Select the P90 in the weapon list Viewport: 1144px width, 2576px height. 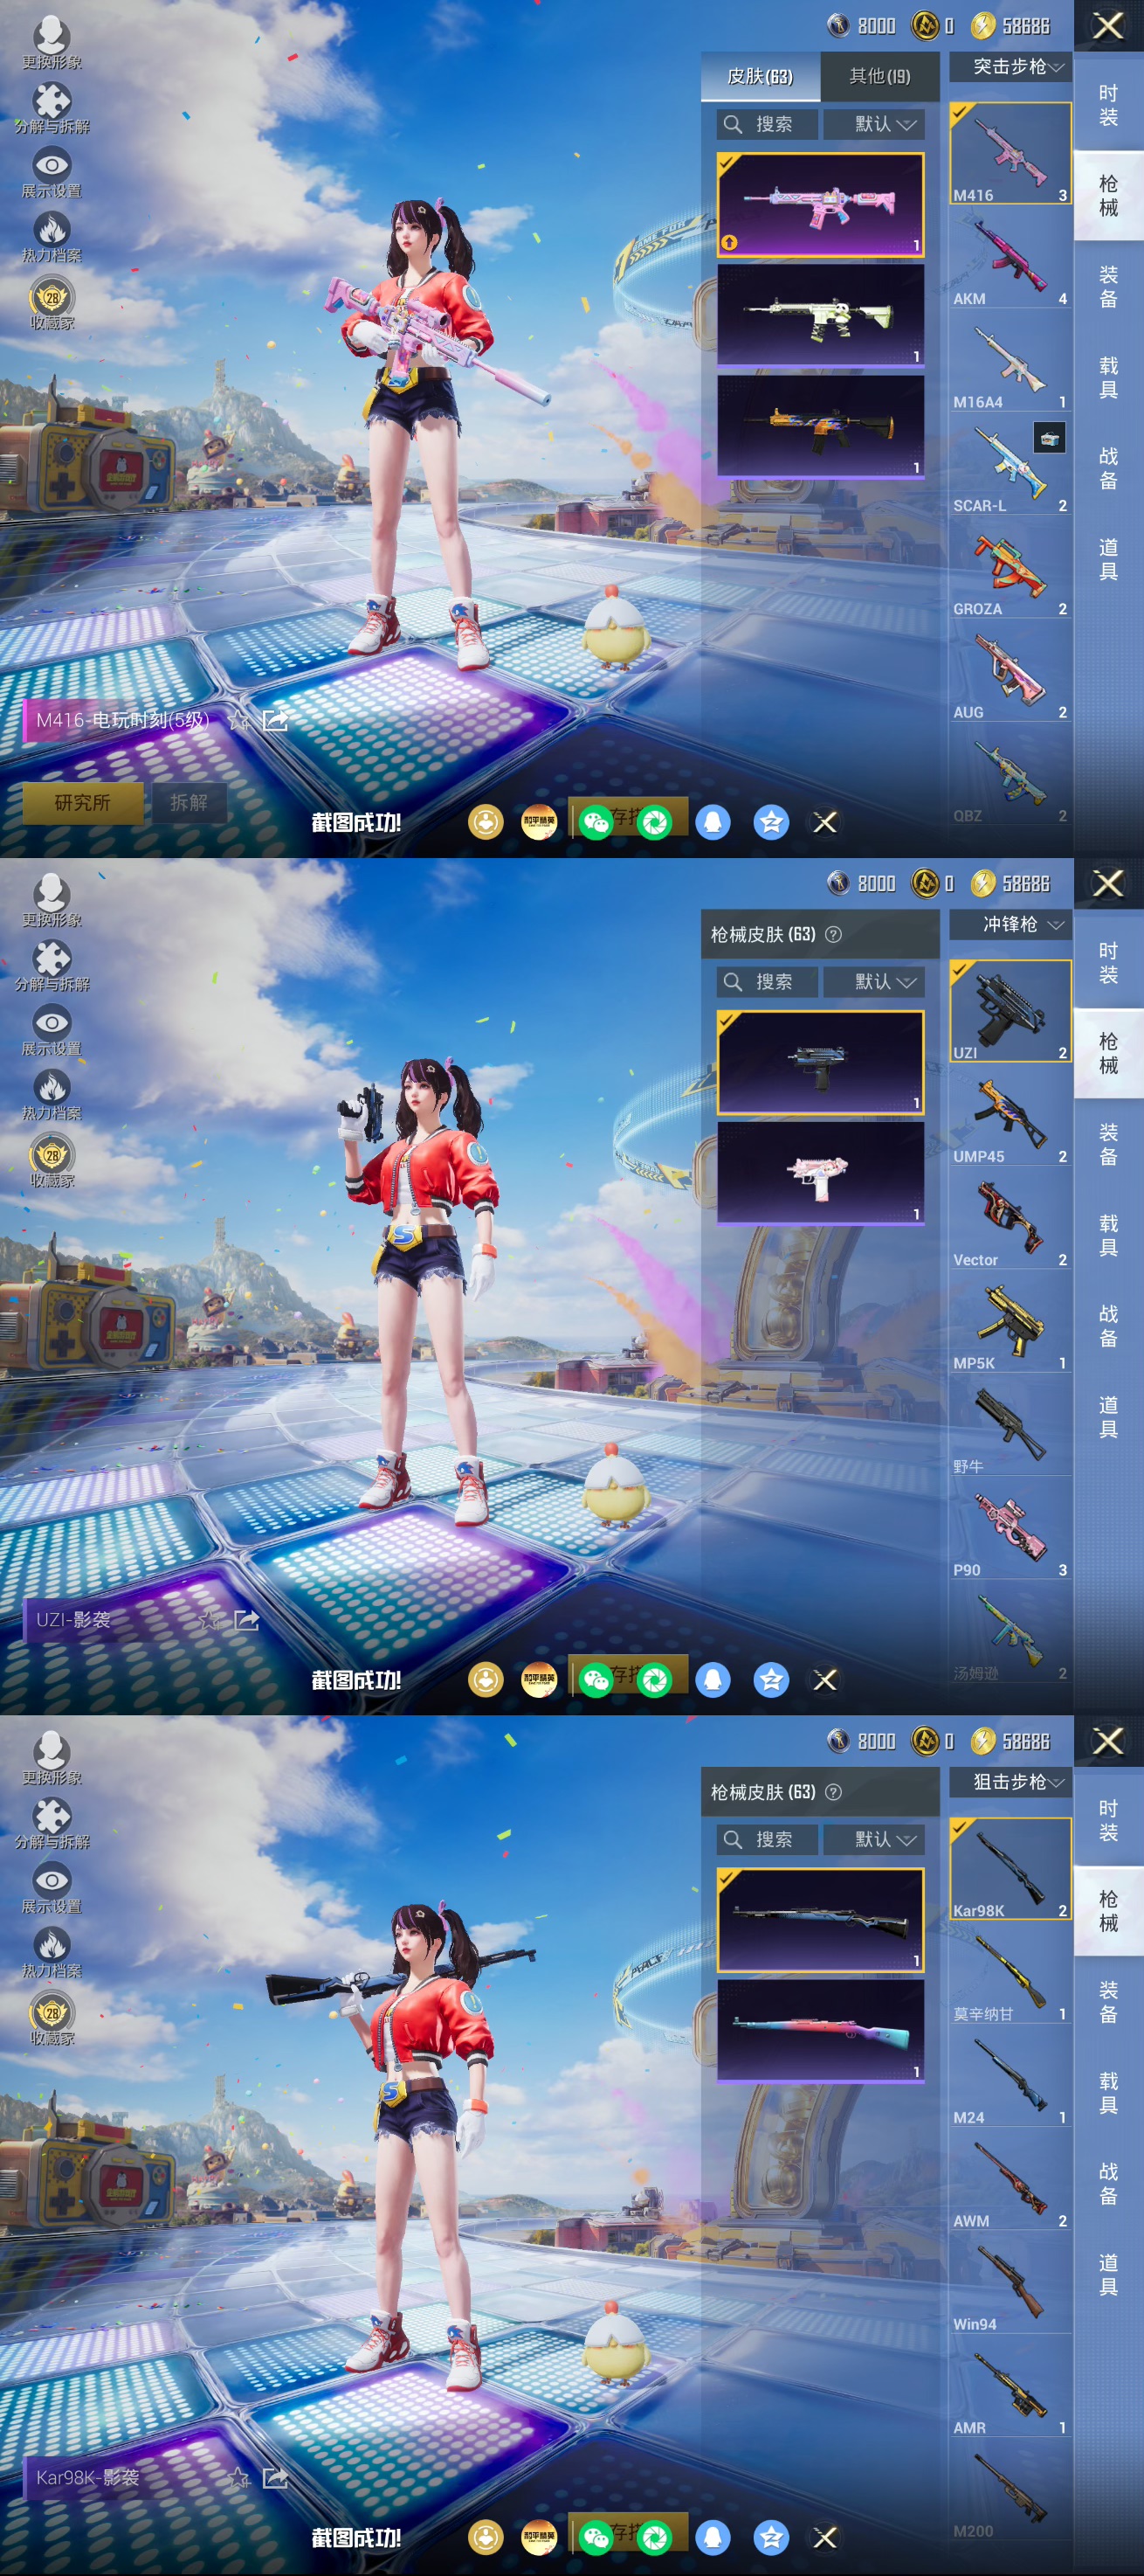pos(1010,1529)
